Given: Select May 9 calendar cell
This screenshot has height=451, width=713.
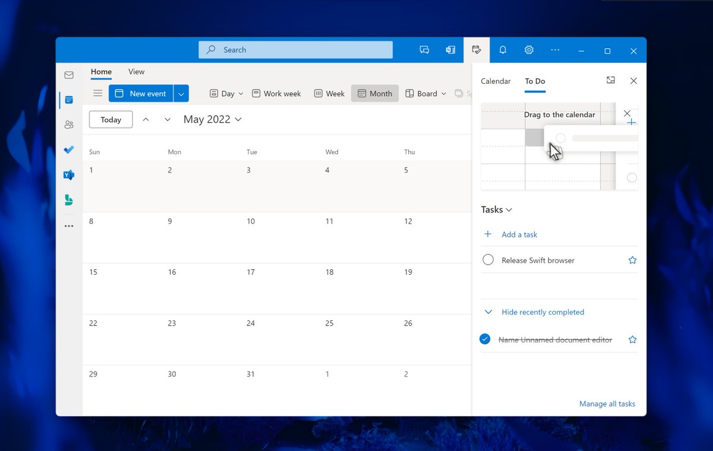Looking at the screenshot, I should point(201,237).
